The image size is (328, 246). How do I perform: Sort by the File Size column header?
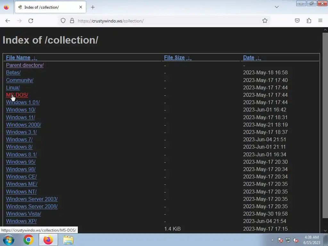[174, 58]
